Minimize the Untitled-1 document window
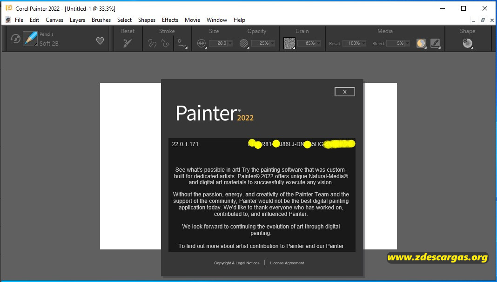Image resolution: width=497 pixels, height=282 pixels. pyautogui.click(x=474, y=20)
